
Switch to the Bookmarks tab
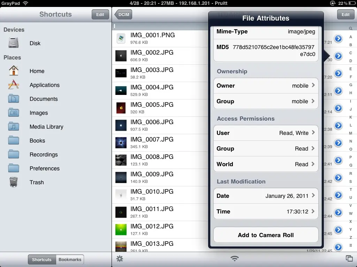(x=70, y=259)
